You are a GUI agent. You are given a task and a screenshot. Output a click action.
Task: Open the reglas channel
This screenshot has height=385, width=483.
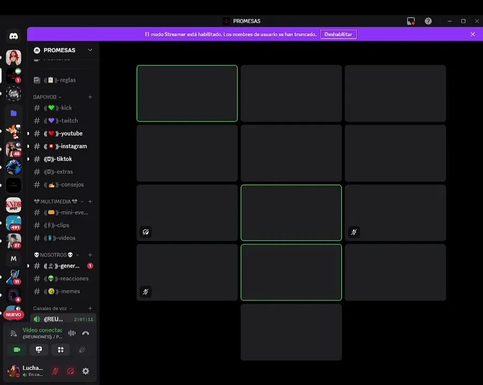(x=63, y=80)
